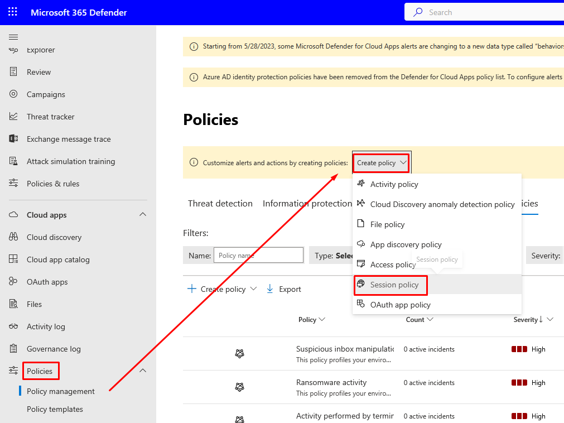Viewport: 564px width, 423px height.
Task: Open Policies in the sidebar
Action: click(40, 371)
